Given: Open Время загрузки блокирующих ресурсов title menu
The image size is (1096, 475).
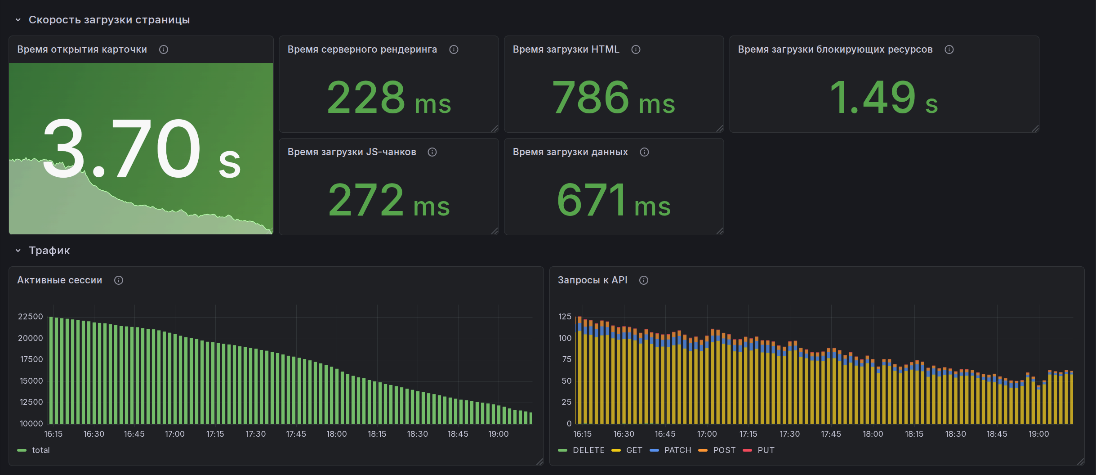Looking at the screenshot, I should coord(835,49).
